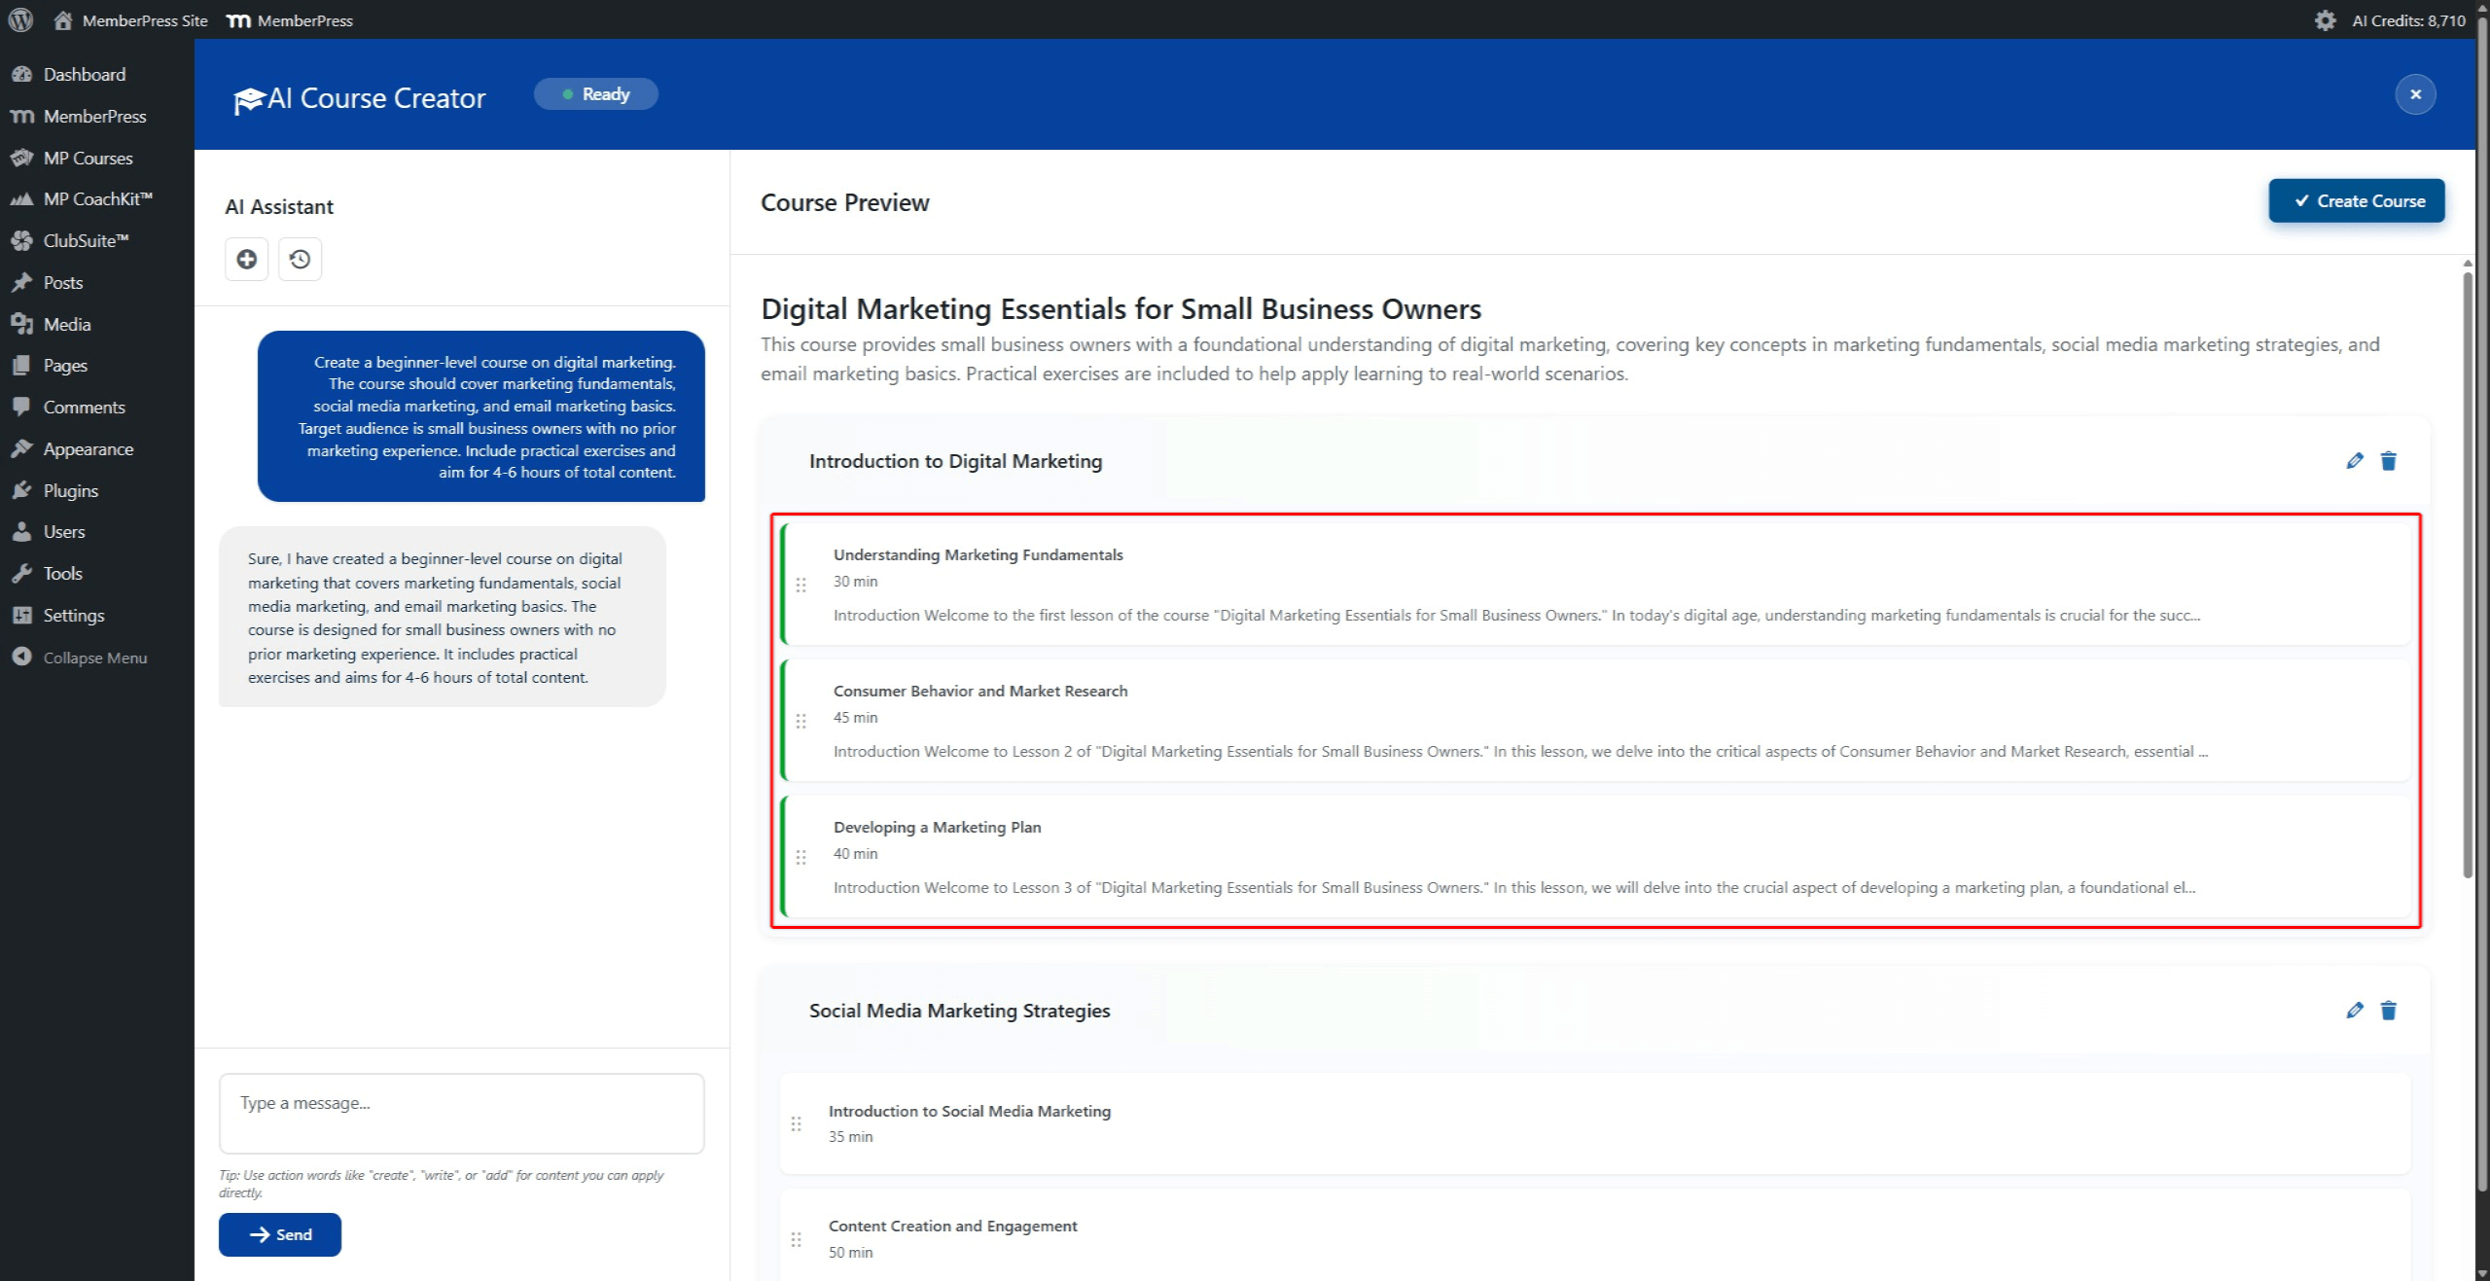Edit the Social Media Marketing Strategies section

[x=2354, y=1011]
